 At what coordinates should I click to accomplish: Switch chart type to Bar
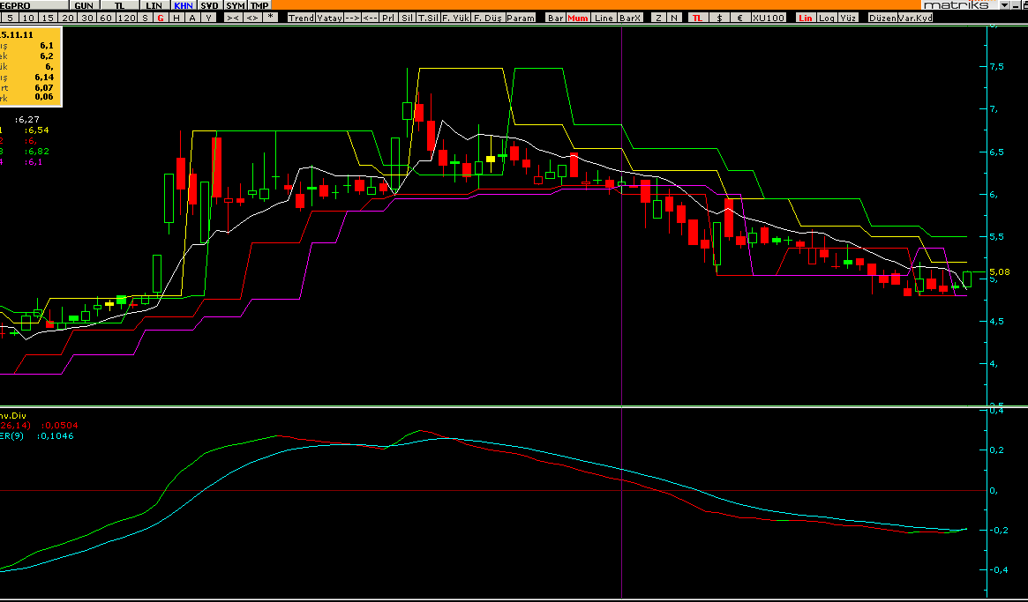point(556,18)
